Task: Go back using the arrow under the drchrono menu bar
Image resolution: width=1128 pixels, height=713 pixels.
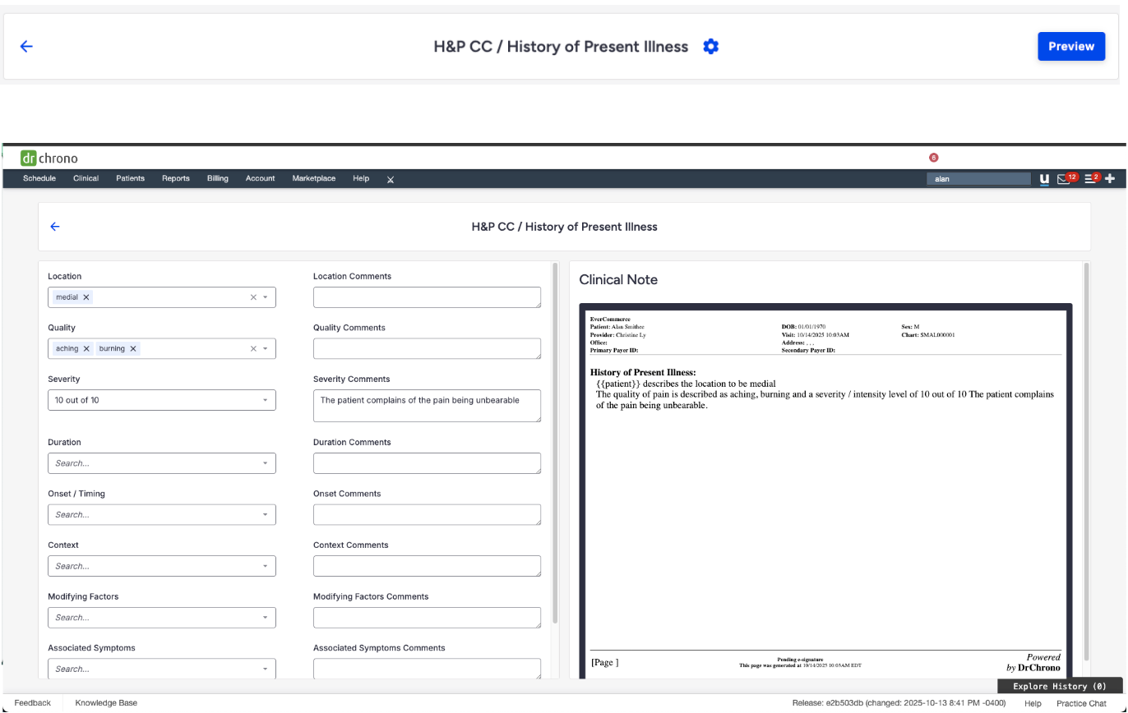Action: click(x=55, y=227)
